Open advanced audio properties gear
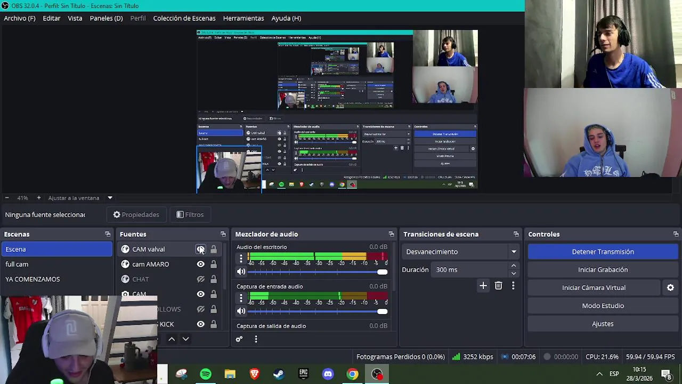This screenshot has width=682, height=384. [x=239, y=339]
